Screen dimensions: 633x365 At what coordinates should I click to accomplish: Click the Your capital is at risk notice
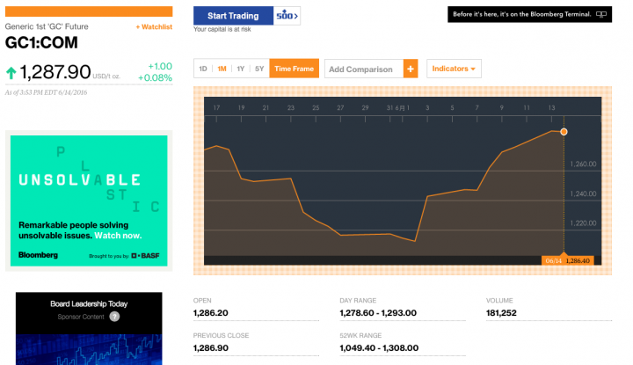click(x=222, y=30)
